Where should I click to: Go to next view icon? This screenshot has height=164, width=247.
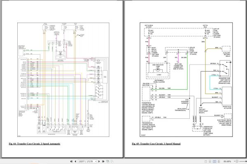click(x=112, y=161)
